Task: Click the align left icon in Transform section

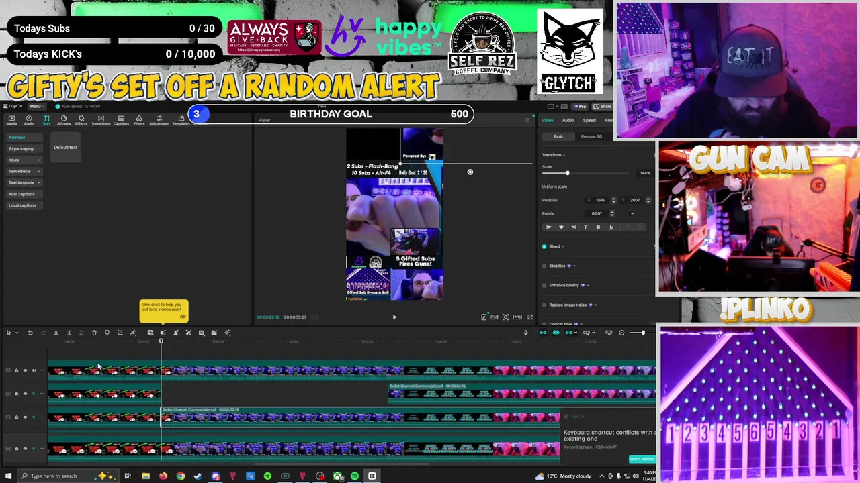Action: [x=548, y=227]
